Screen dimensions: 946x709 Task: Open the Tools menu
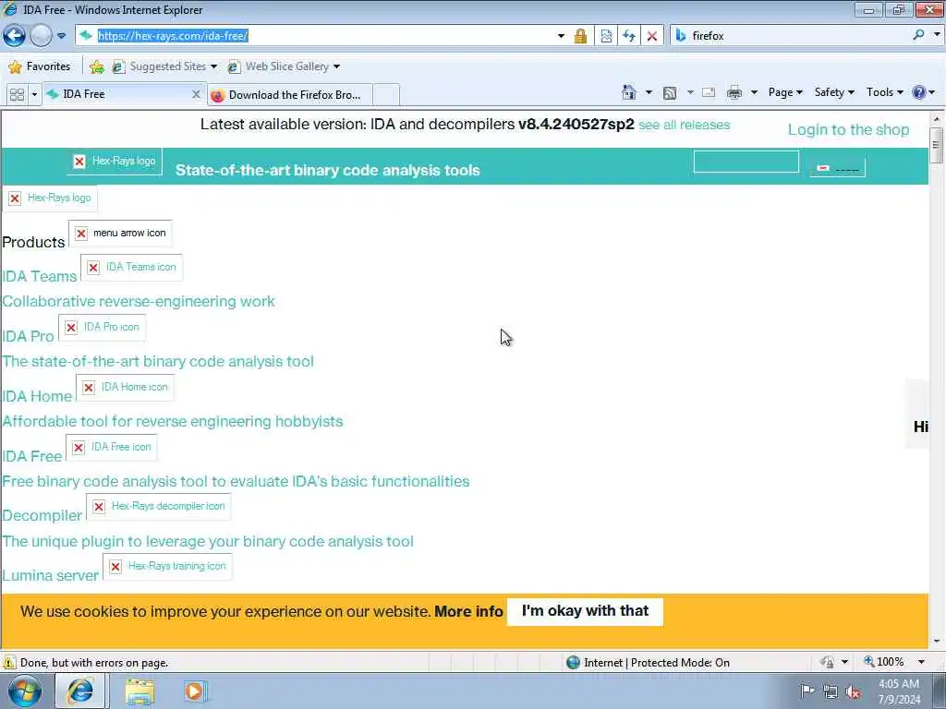click(x=884, y=92)
